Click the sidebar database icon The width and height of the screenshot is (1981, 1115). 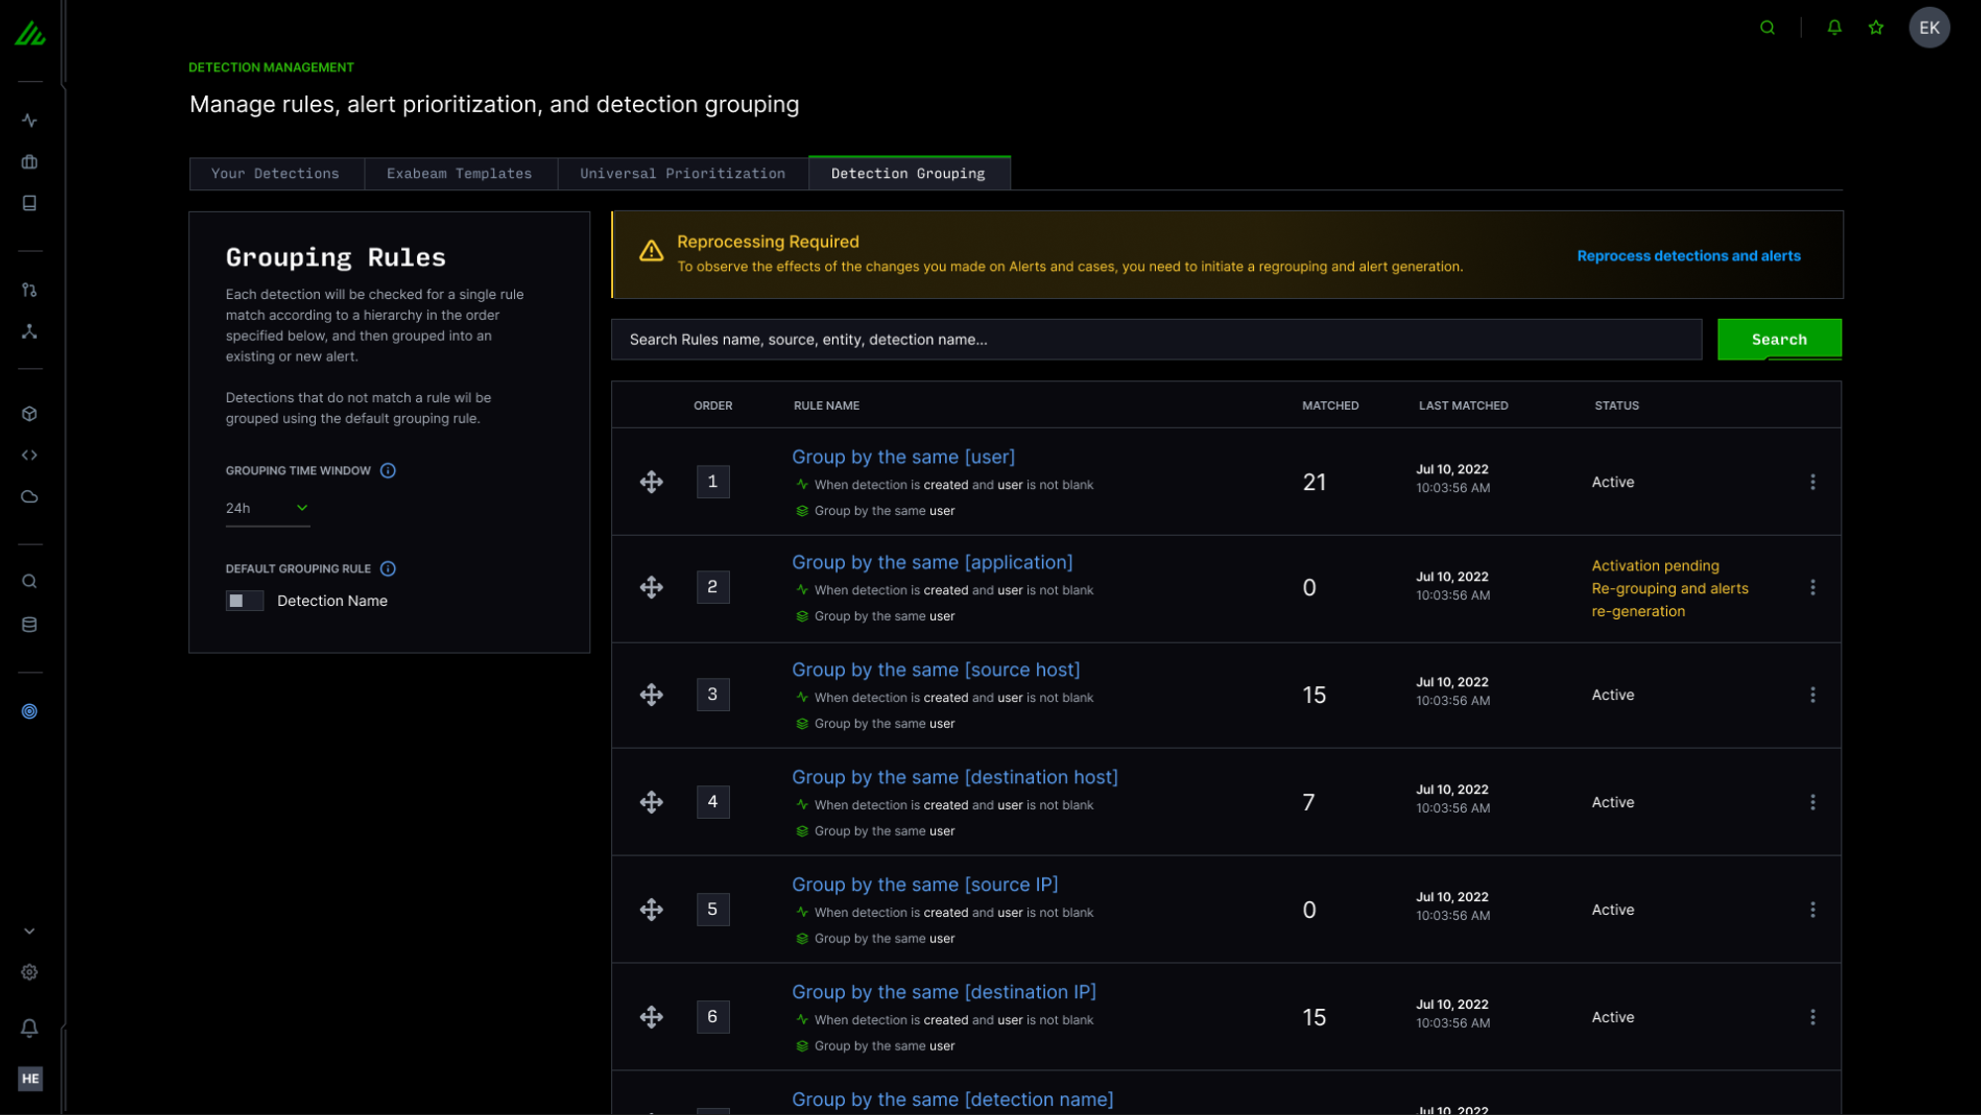pos(30,625)
